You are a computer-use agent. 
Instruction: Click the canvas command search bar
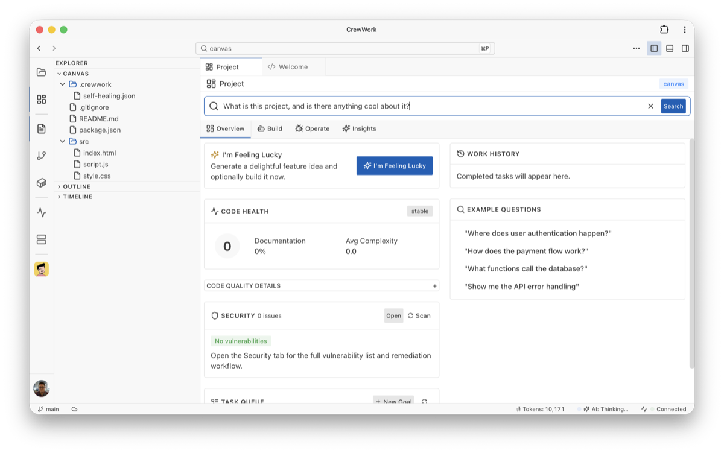[345, 48]
